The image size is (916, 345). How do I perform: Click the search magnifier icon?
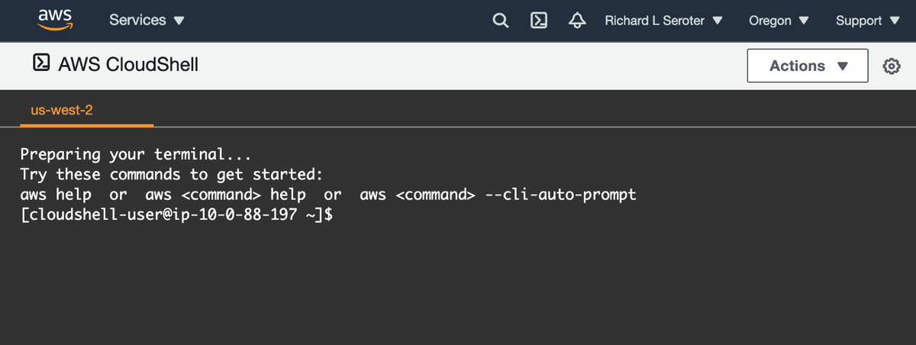click(x=501, y=21)
